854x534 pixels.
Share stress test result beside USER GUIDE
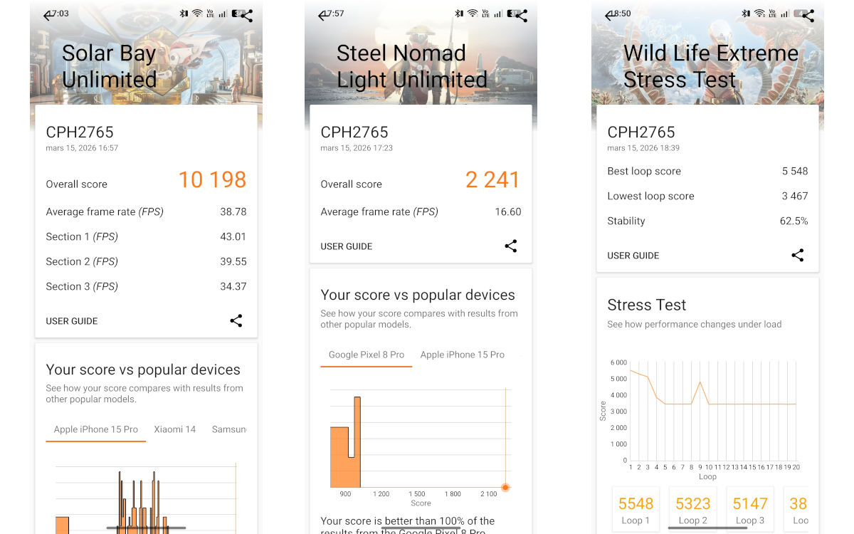coord(797,255)
